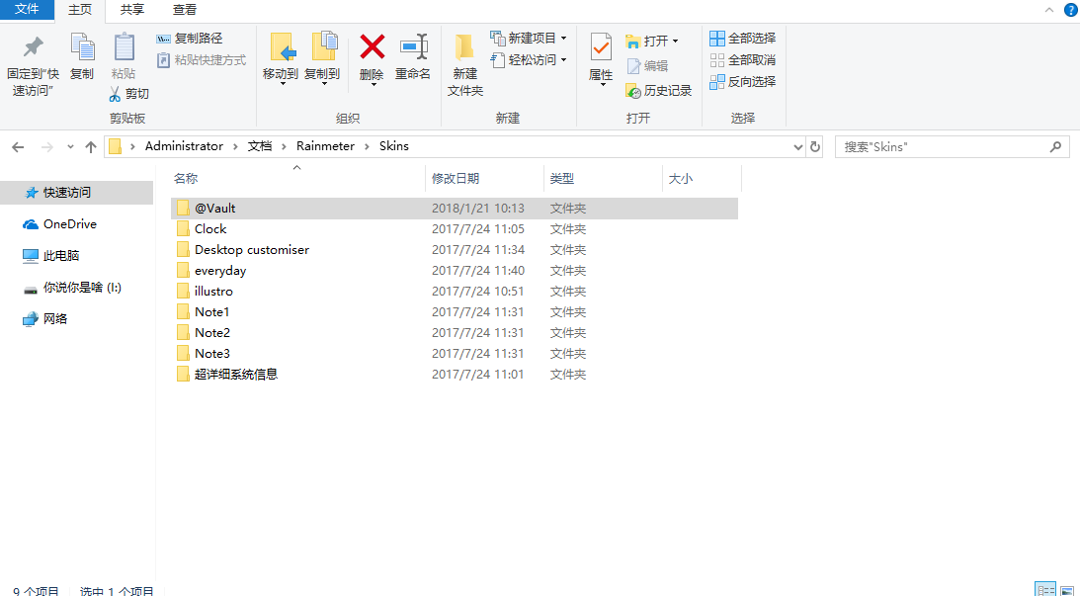Sort by the Size (大小) column
This screenshot has height=596, width=1080.
(x=702, y=179)
